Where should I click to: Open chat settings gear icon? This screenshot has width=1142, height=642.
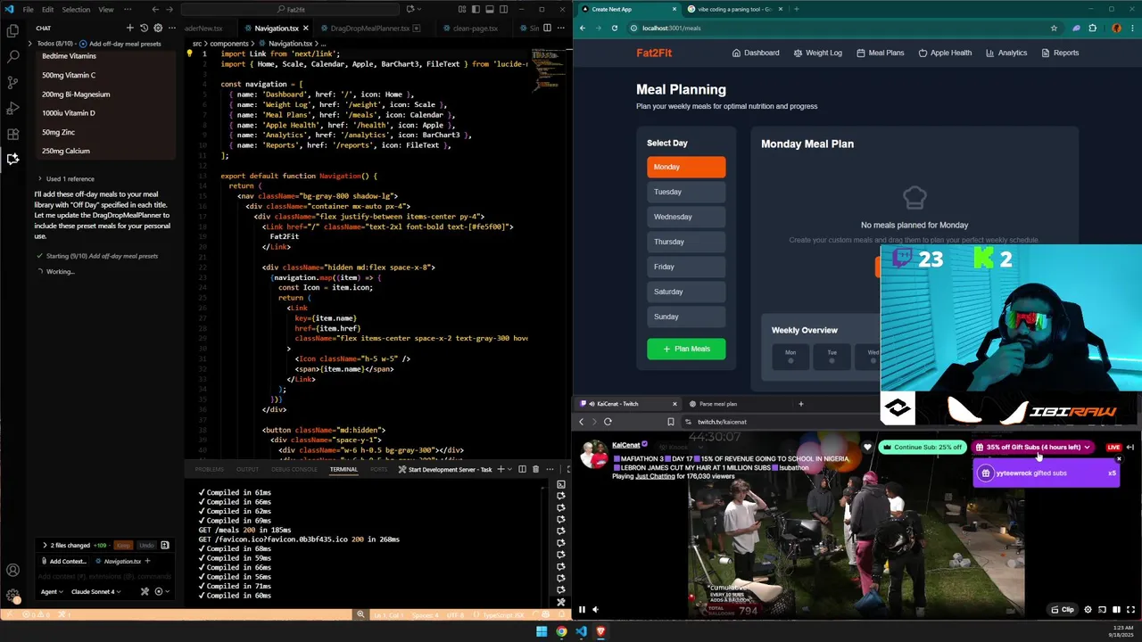(x=158, y=28)
